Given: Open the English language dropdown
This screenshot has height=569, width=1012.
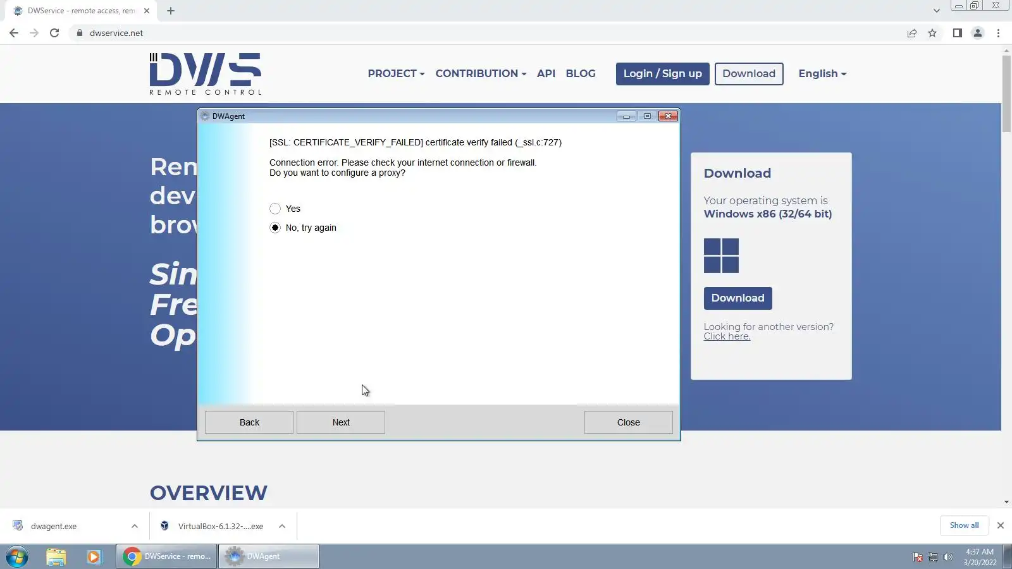Looking at the screenshot, I should 822,73.
